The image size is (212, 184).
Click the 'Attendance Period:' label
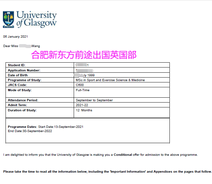coord(23,100)
